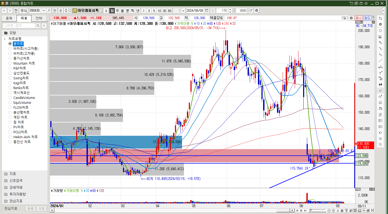Select the circle drawing tool

(x=380, y=31)
